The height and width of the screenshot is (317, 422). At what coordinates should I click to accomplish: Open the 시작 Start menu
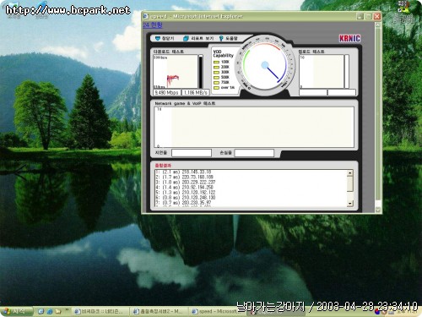click(15, 311)
